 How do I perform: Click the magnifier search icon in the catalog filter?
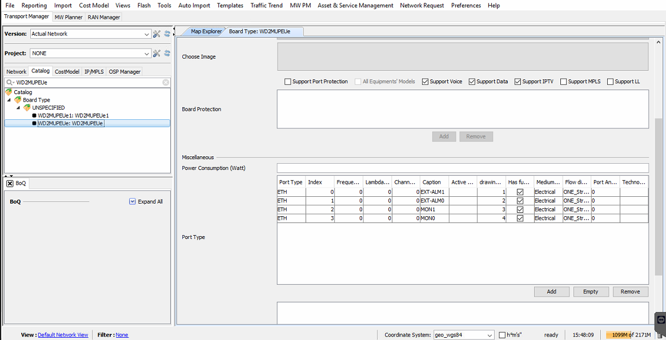(x=10, y=83)
